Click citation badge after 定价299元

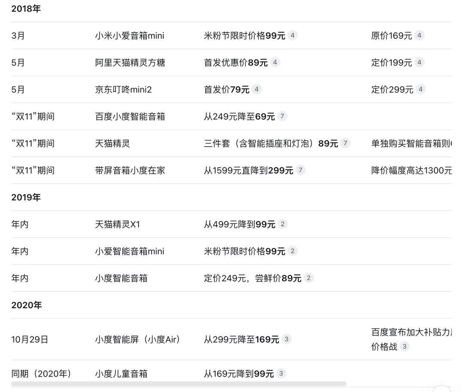(x=421, y=89)
